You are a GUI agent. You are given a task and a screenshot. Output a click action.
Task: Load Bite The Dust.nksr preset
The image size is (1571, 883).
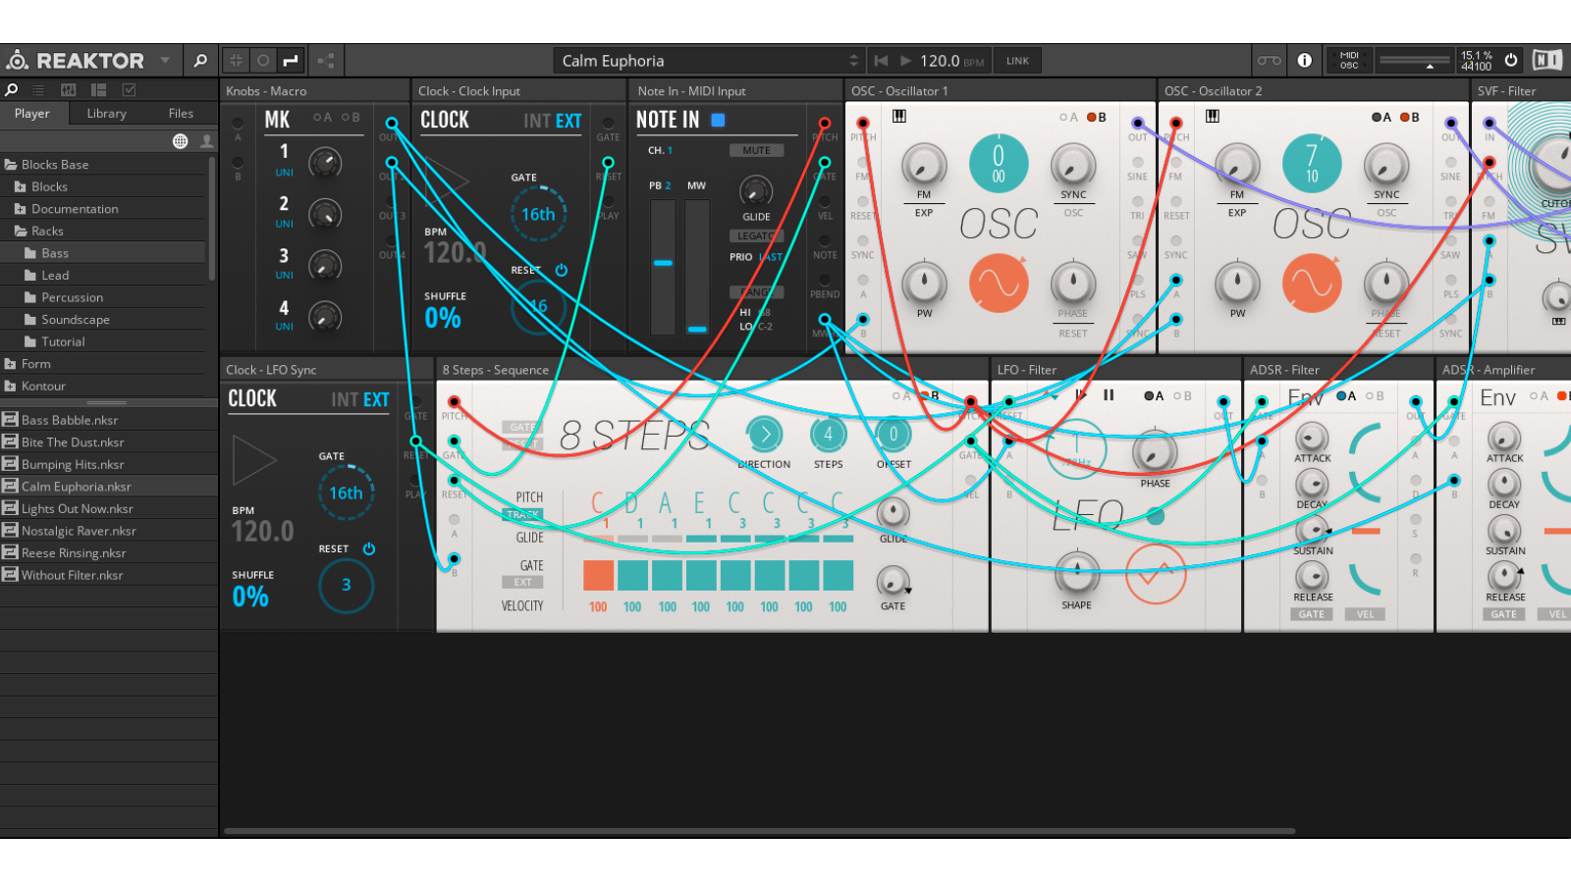click(x=109, y=442)
